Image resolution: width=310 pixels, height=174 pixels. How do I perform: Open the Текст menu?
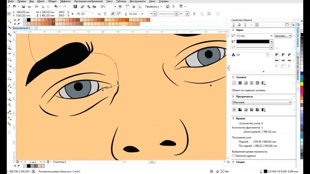(x=109, y=1)
